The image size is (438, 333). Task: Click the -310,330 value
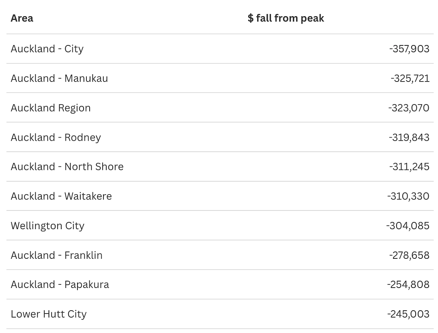(408, 196)
